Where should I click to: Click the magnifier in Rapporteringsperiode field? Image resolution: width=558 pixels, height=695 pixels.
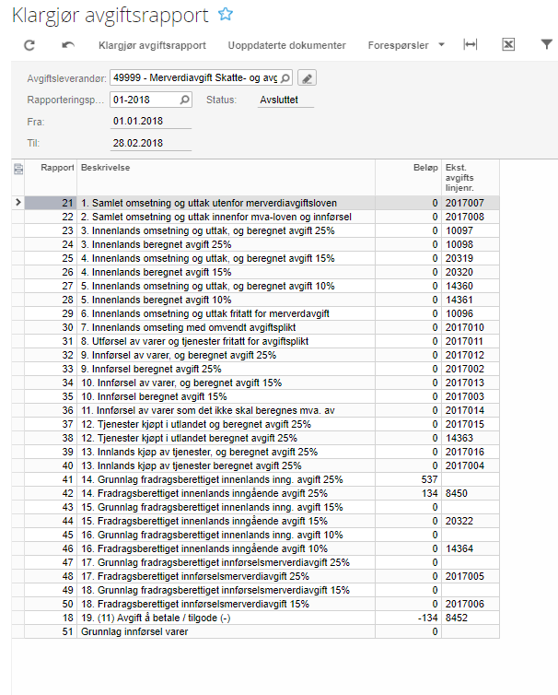(185, 100)
